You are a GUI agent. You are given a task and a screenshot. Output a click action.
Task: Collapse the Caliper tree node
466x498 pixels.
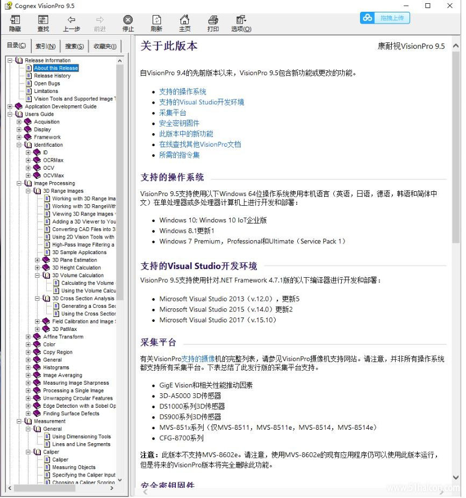(x=28, y=452)
